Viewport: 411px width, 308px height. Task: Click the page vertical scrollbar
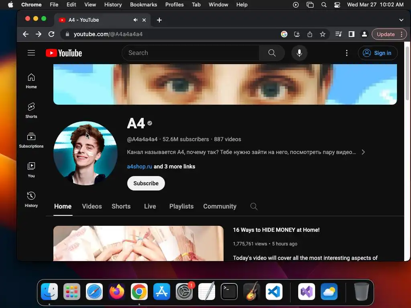pyautogui.click(x=407, y=73)
